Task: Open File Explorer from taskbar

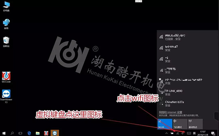Action: pyautogui.click(x=38, y=133)
